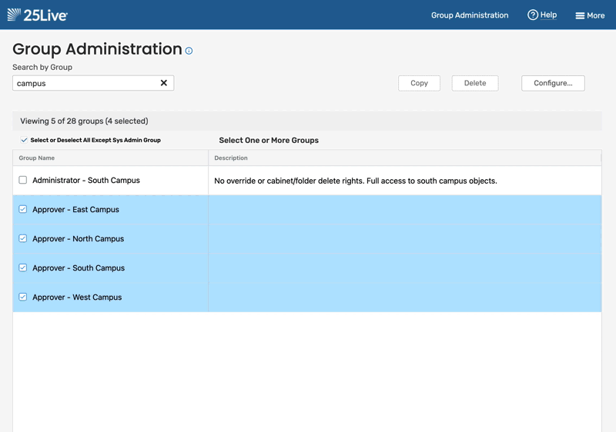Select the Approver - West Campus name
The width and height of the screenshot is (616, 432).
click(77, 297)
